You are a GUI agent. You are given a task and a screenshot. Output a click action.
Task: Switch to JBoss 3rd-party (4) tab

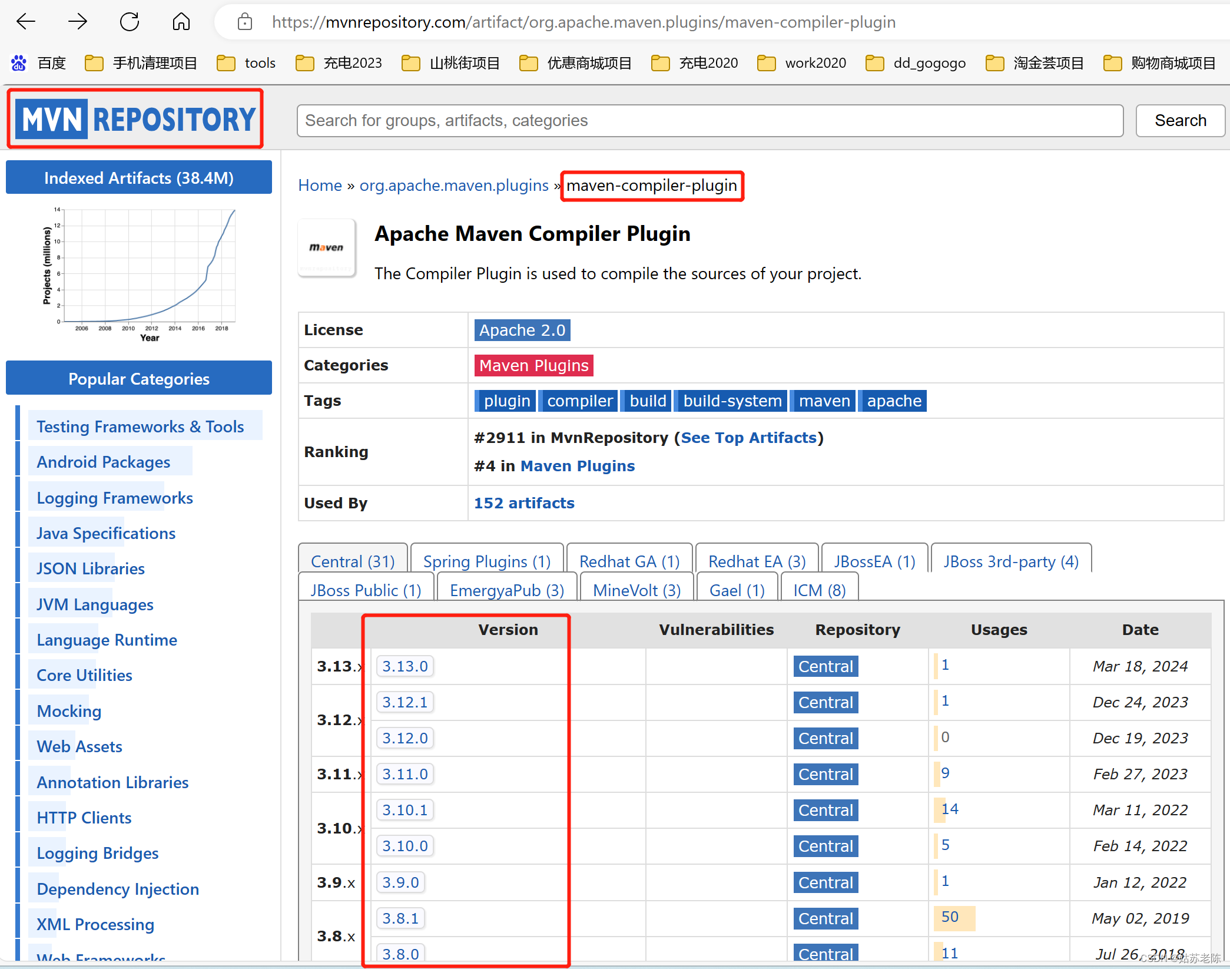(x=1011, y=560)
